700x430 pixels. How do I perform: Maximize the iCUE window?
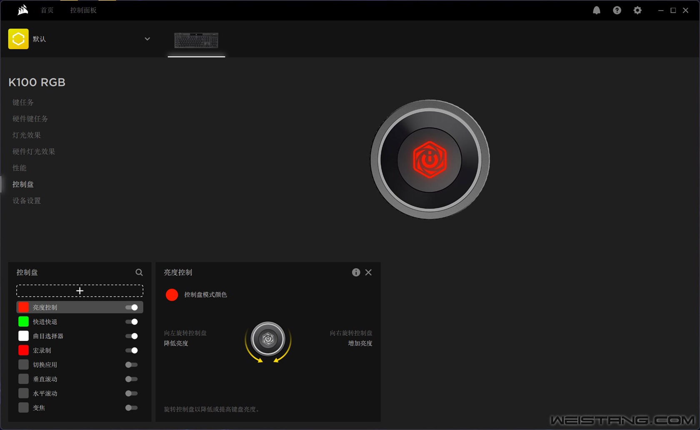[x=673, y=10]
